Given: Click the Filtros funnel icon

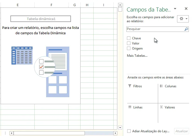Looking at the screenshot, I should tap(130, 86).
